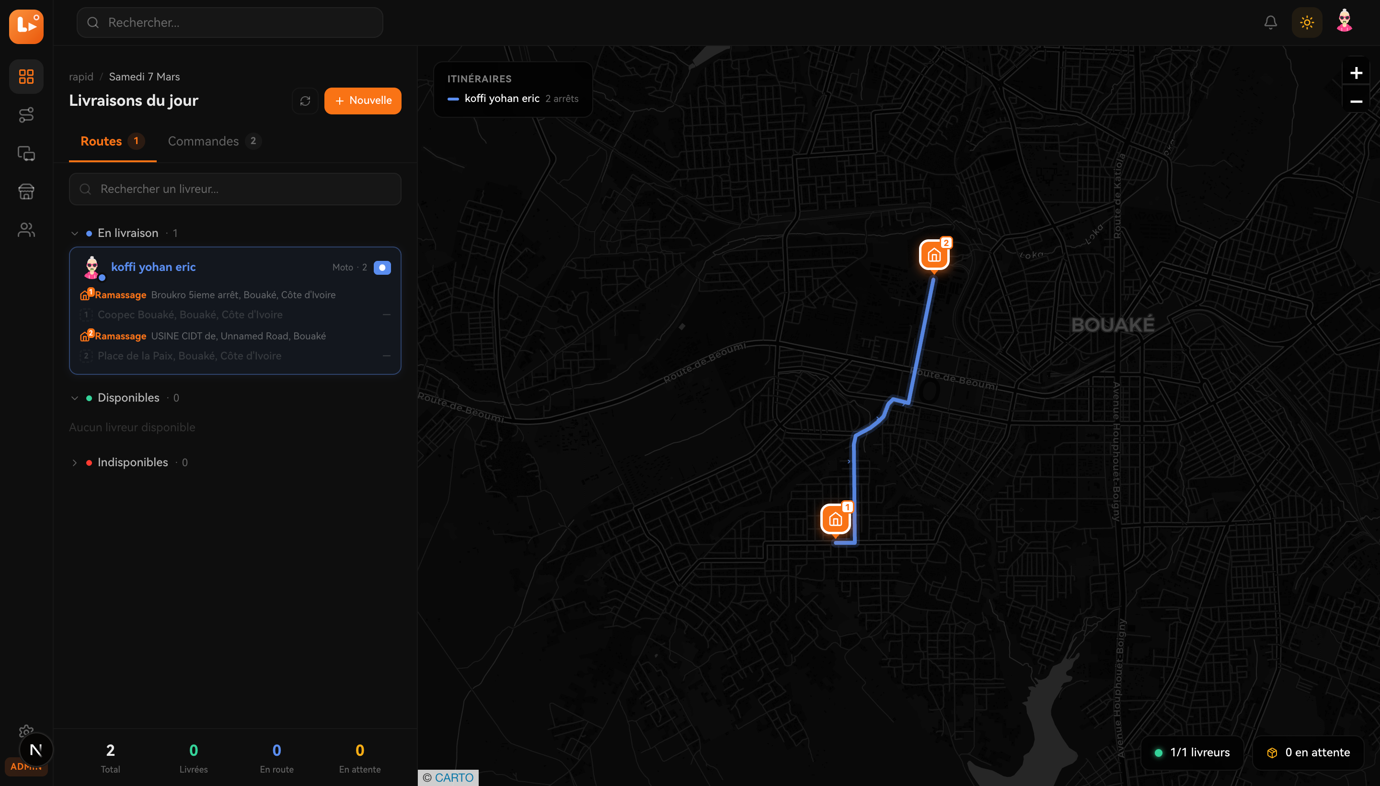Focus the Rechercher un livreur field
The width and height of the screenshot is (1380, 786).
(235, 189)
